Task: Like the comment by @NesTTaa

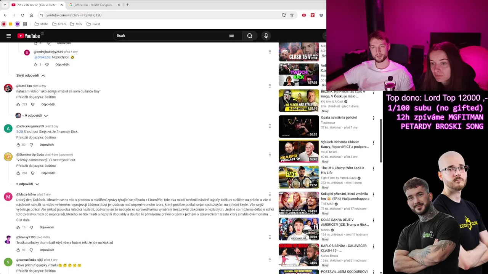Action: (18, 104)
